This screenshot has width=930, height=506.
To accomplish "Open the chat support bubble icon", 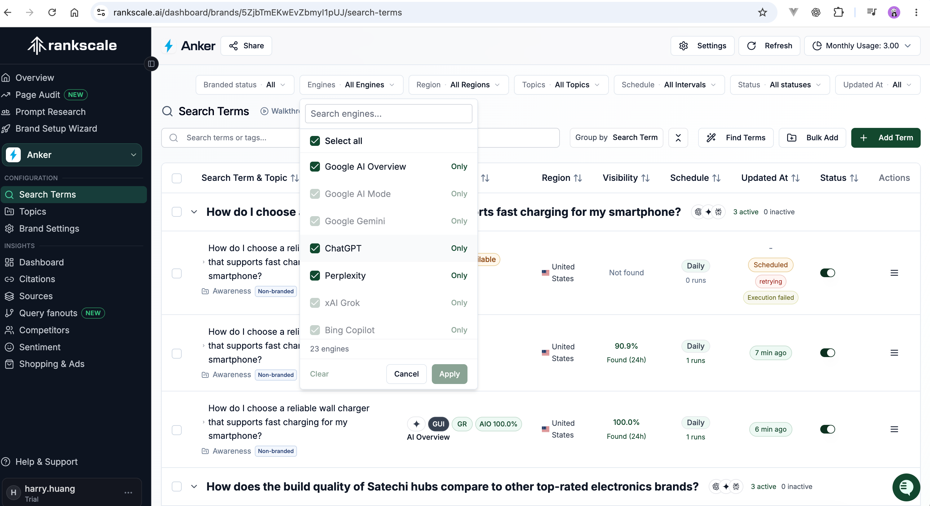I will [x=906, y=487].
